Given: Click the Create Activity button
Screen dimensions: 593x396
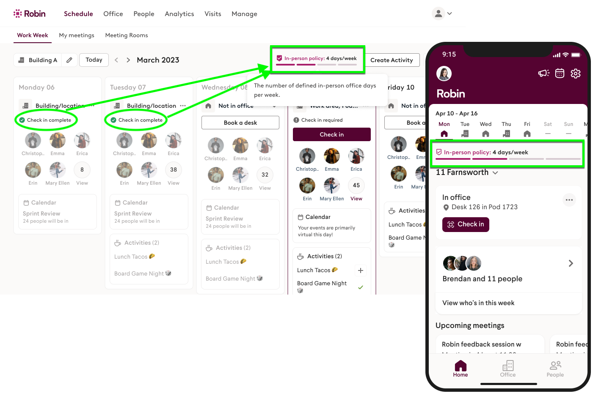Looking at the screenshot, I should point(392,60).
